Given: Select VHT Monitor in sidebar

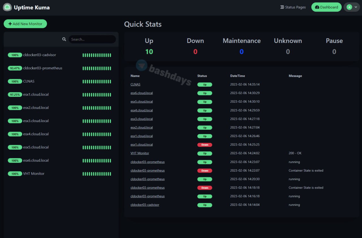Looking at the screenshot, I should [61, 174].
